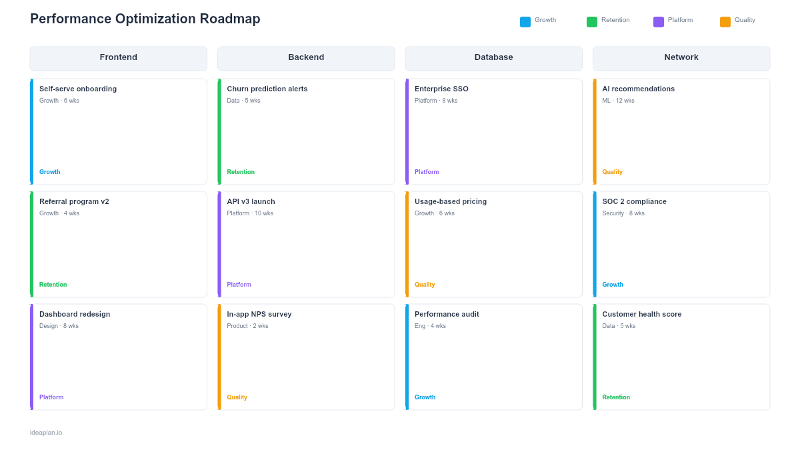Screen dimensions: 800x450
Task: Open the AI recommendations card
Action: point(681,131)
